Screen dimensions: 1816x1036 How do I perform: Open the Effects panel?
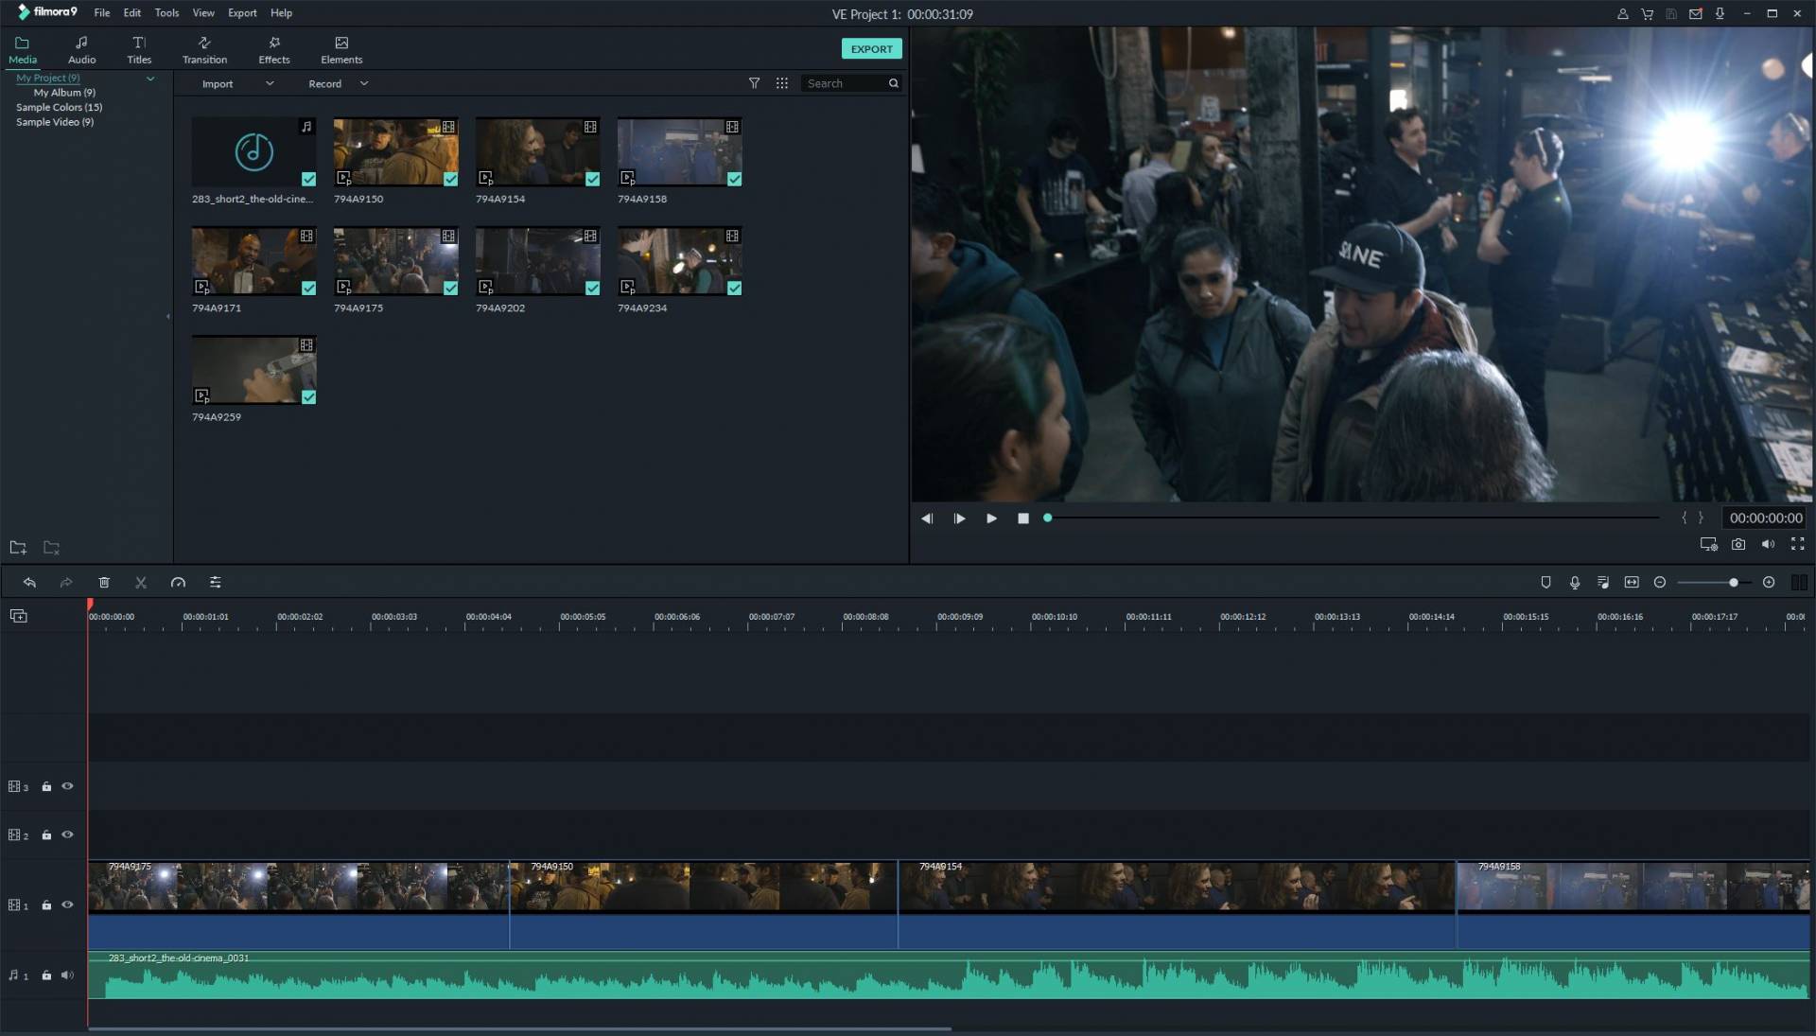[273, 48]
